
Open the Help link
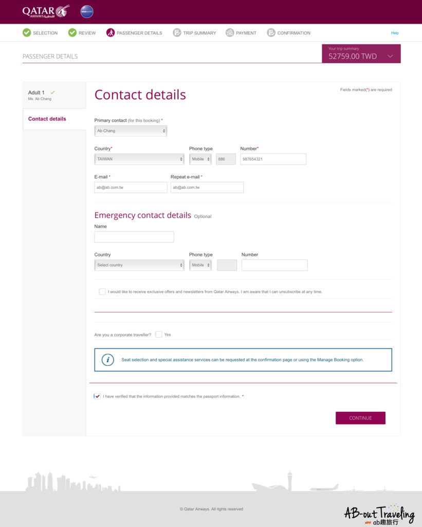395,33
